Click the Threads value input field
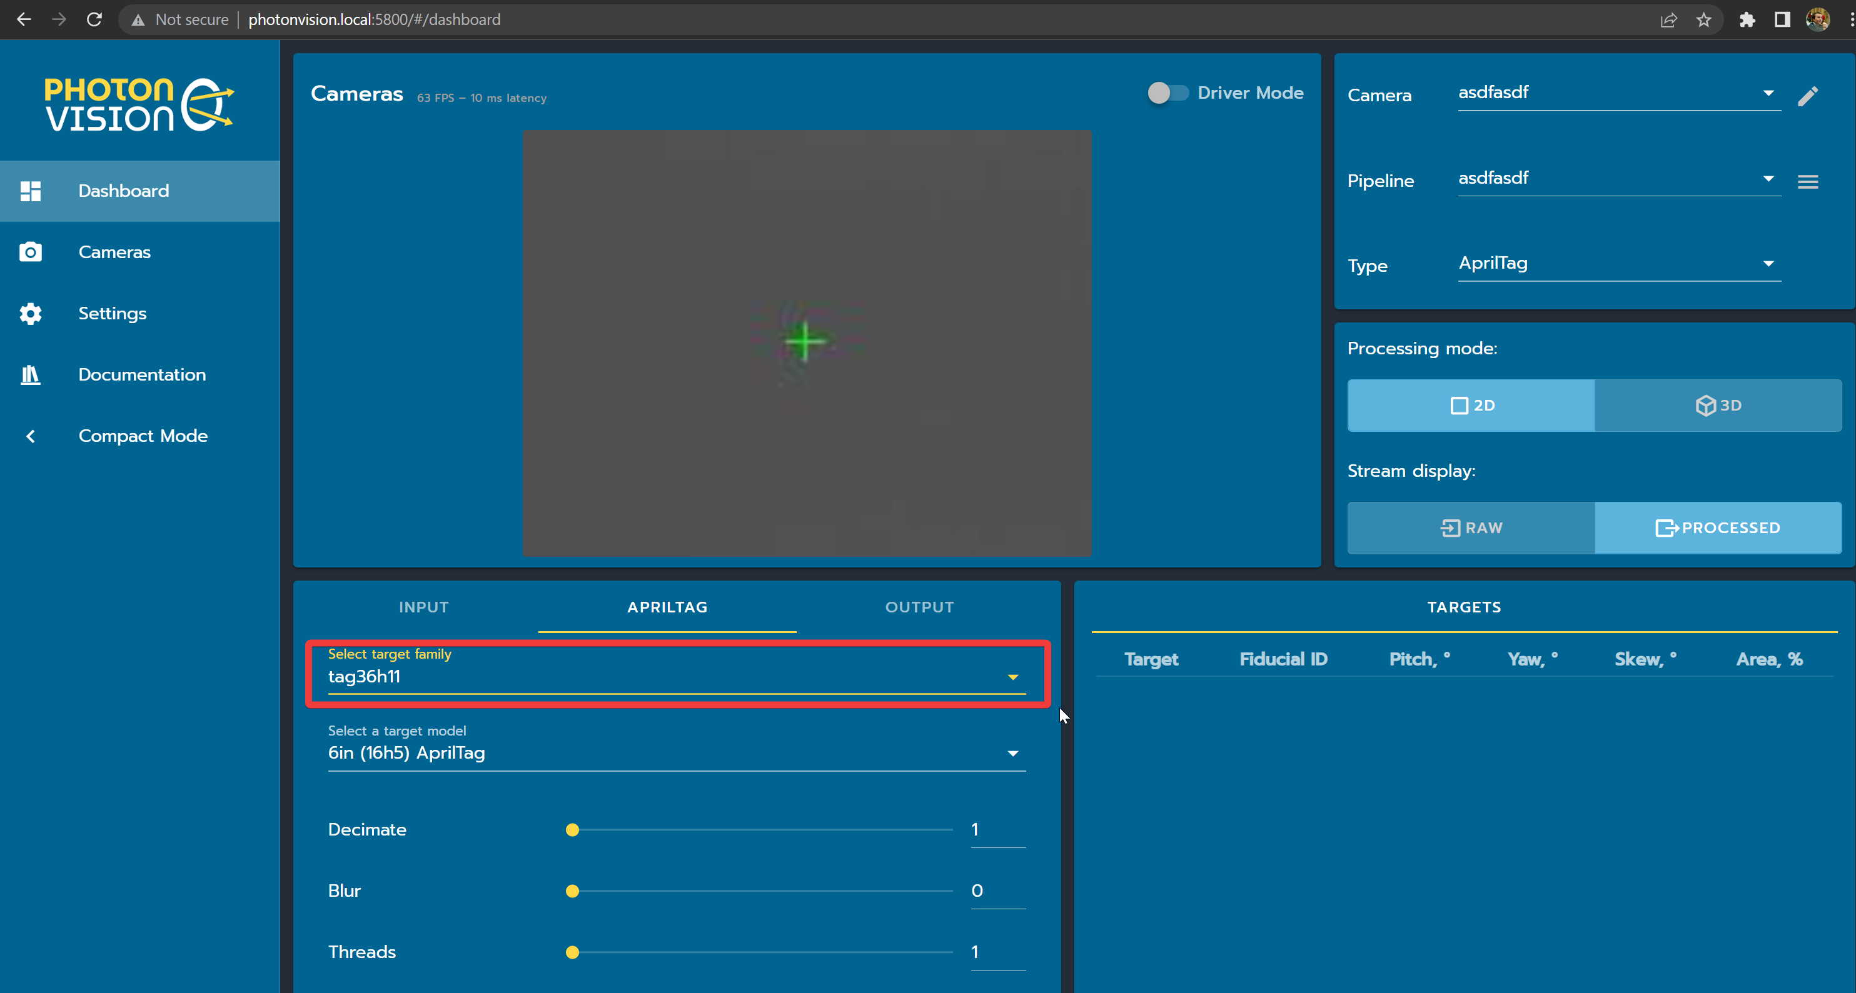 point(998,951)
